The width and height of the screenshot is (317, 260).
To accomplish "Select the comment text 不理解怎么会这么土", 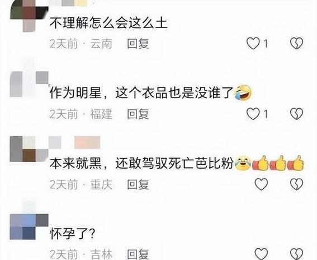I will click(x=108, y=23).
